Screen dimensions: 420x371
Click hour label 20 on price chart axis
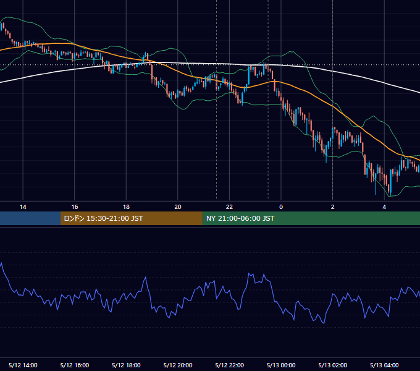point(178,207)
